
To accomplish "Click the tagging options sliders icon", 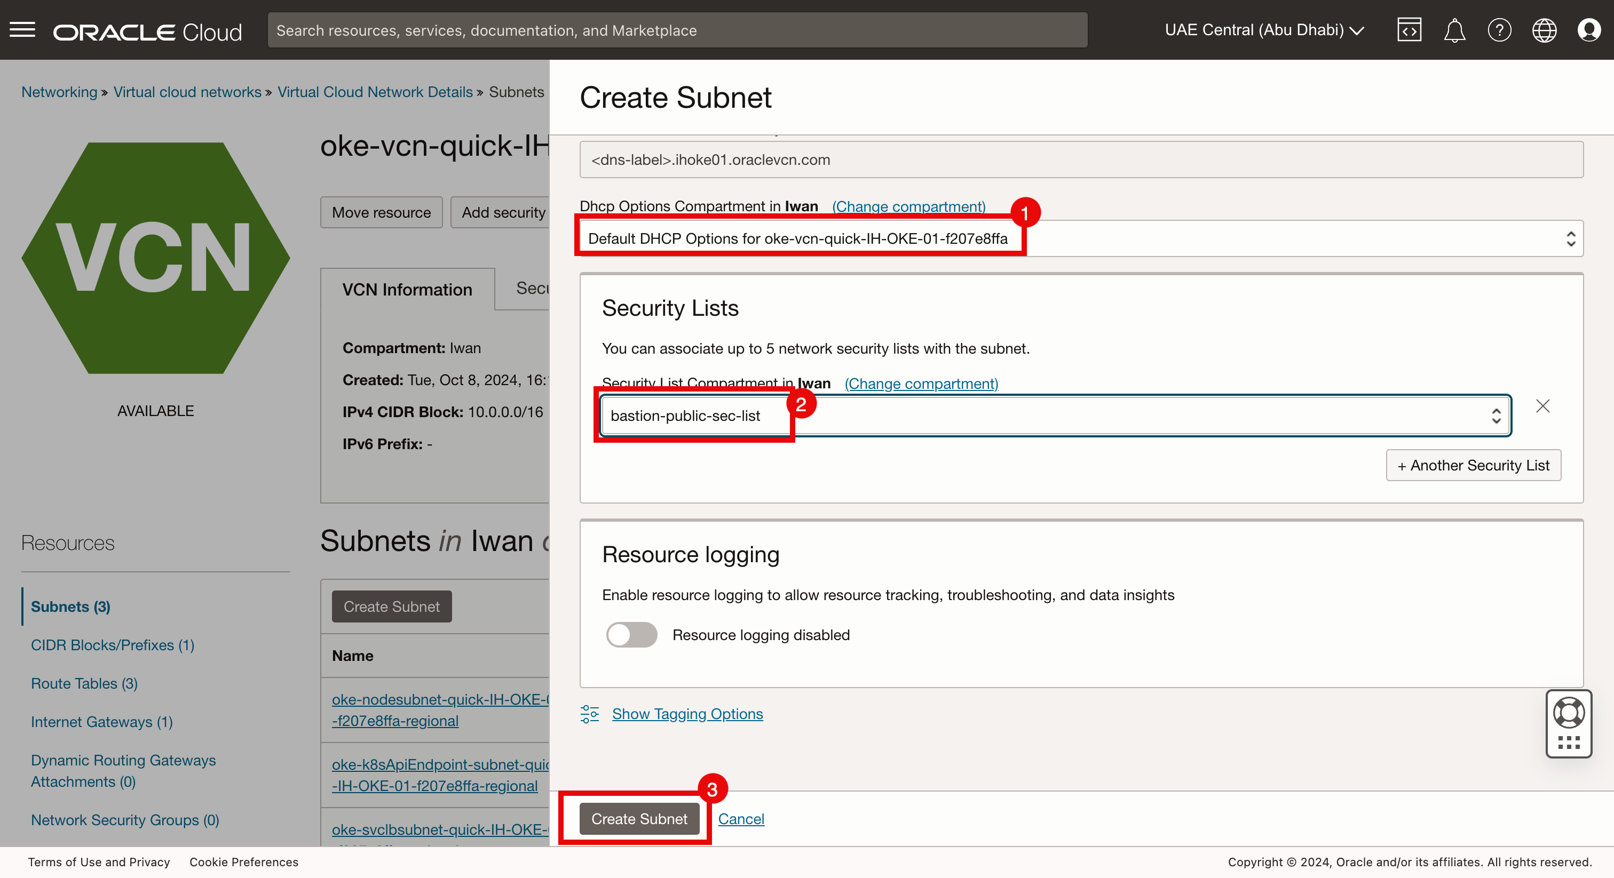I will coord(589,714).
